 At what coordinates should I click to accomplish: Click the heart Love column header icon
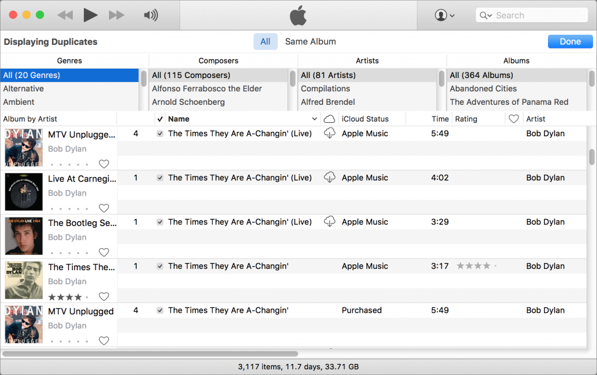tap(514, 119)
